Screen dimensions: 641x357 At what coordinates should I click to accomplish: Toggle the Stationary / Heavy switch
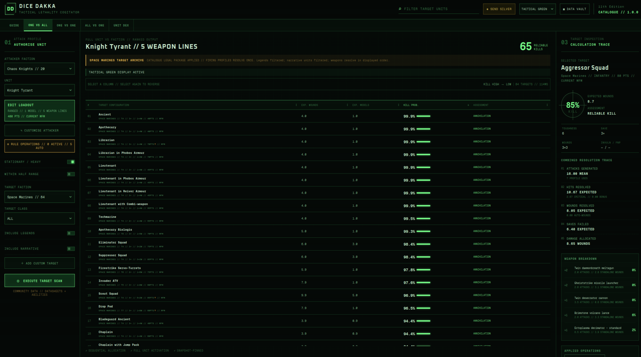coord(71,162)
